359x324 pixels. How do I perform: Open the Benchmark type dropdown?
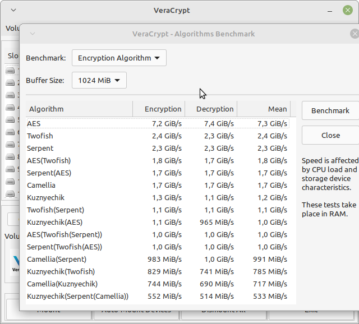(119, 58)
